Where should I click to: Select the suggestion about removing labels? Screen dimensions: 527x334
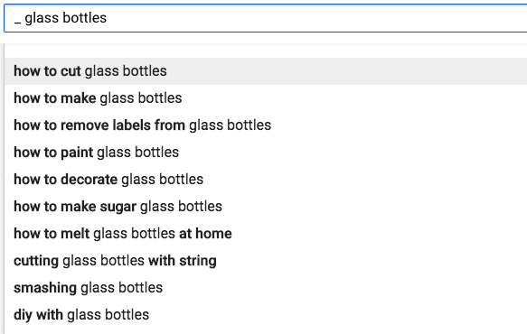(266, 125)
